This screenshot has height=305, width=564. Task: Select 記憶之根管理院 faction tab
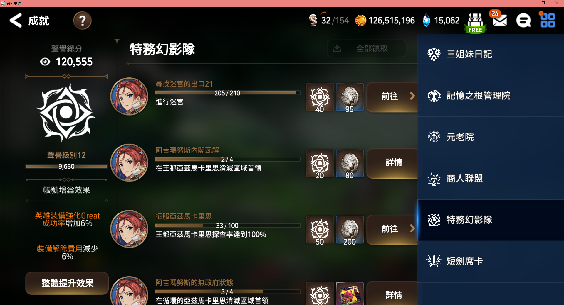(x=491, y=96)
